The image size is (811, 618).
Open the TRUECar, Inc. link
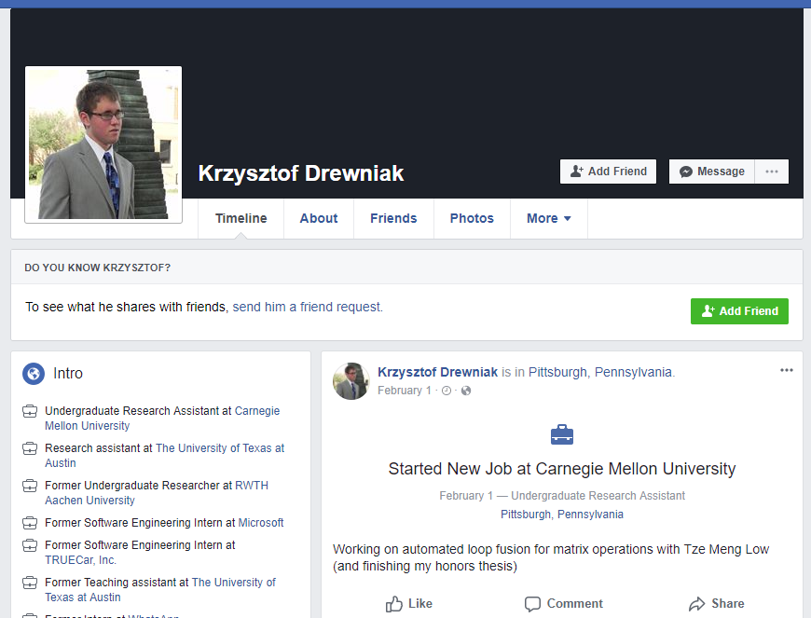[x=81, y=559]
